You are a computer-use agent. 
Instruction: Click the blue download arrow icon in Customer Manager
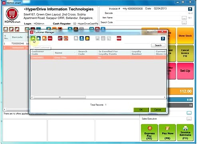82,38
